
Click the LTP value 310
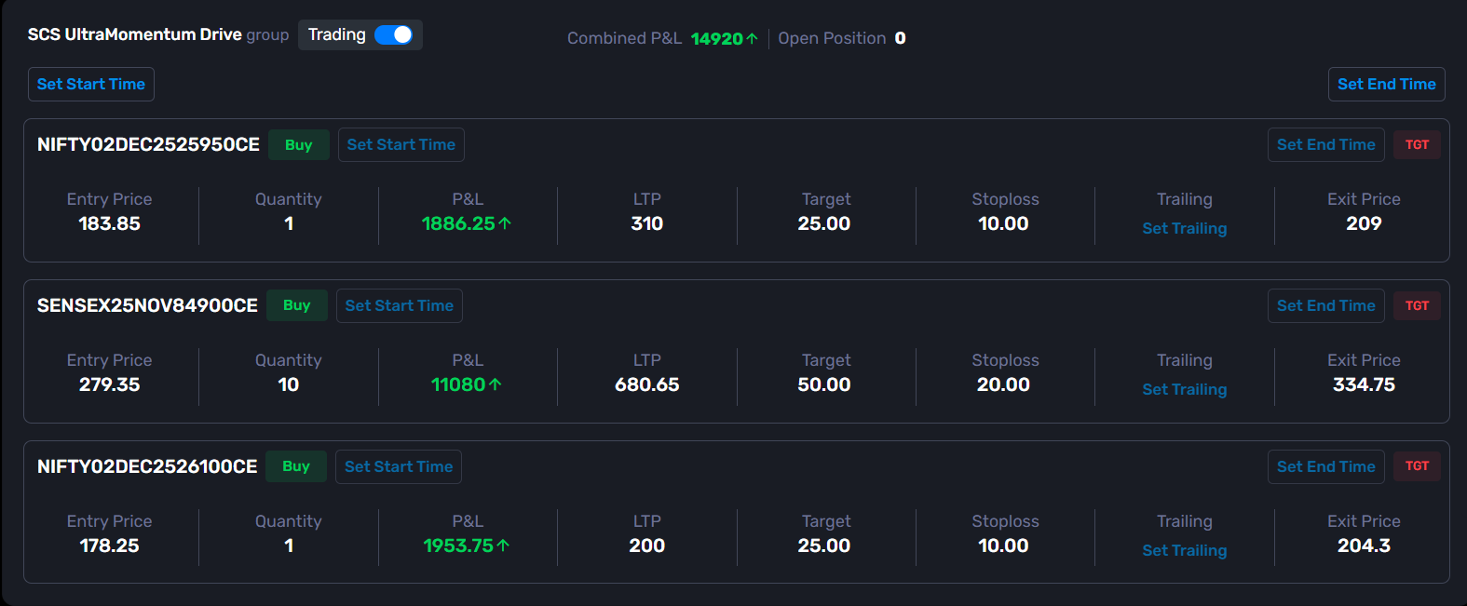[x=647, y=223]
